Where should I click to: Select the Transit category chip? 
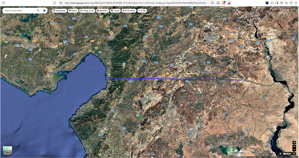[x=115, y=11]
